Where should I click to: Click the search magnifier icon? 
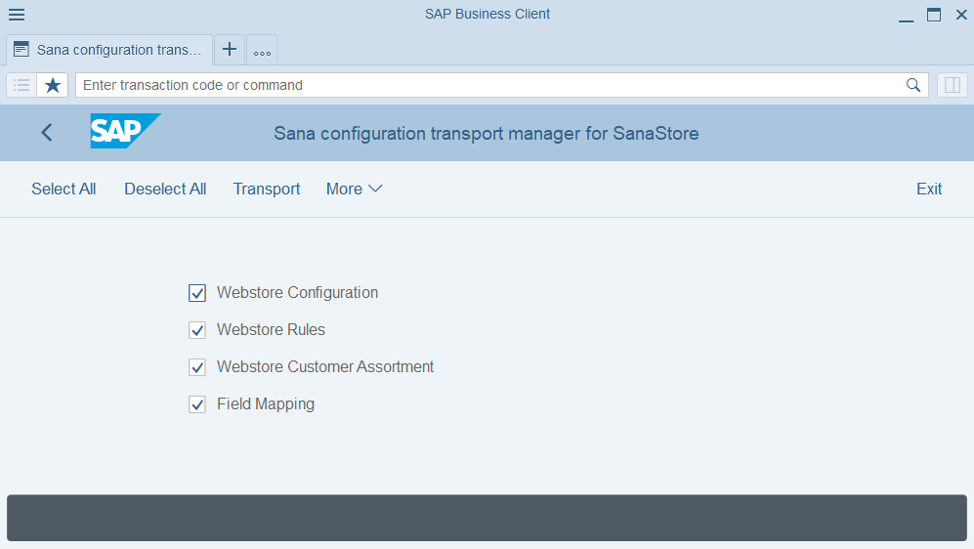tap(913, 85)
